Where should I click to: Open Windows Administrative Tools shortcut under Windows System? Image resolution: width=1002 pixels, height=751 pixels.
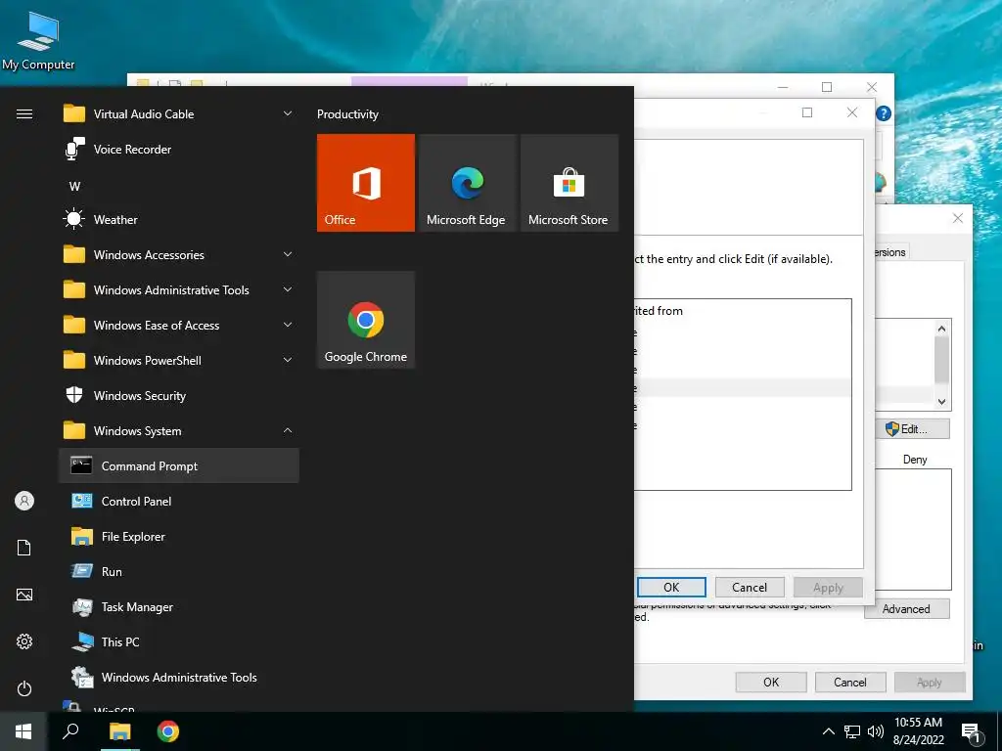tap(179, 677)
